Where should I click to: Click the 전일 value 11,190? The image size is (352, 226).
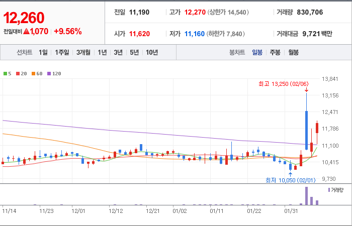tap(139, 12)
